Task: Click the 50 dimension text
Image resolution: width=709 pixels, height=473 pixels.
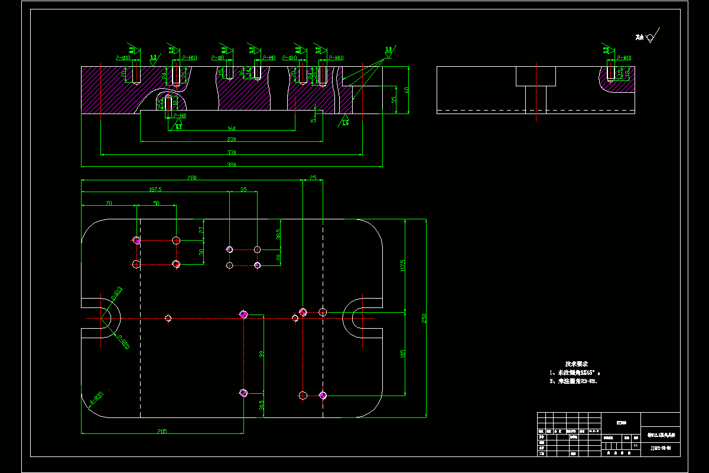Action: click(x=156, y=203)
